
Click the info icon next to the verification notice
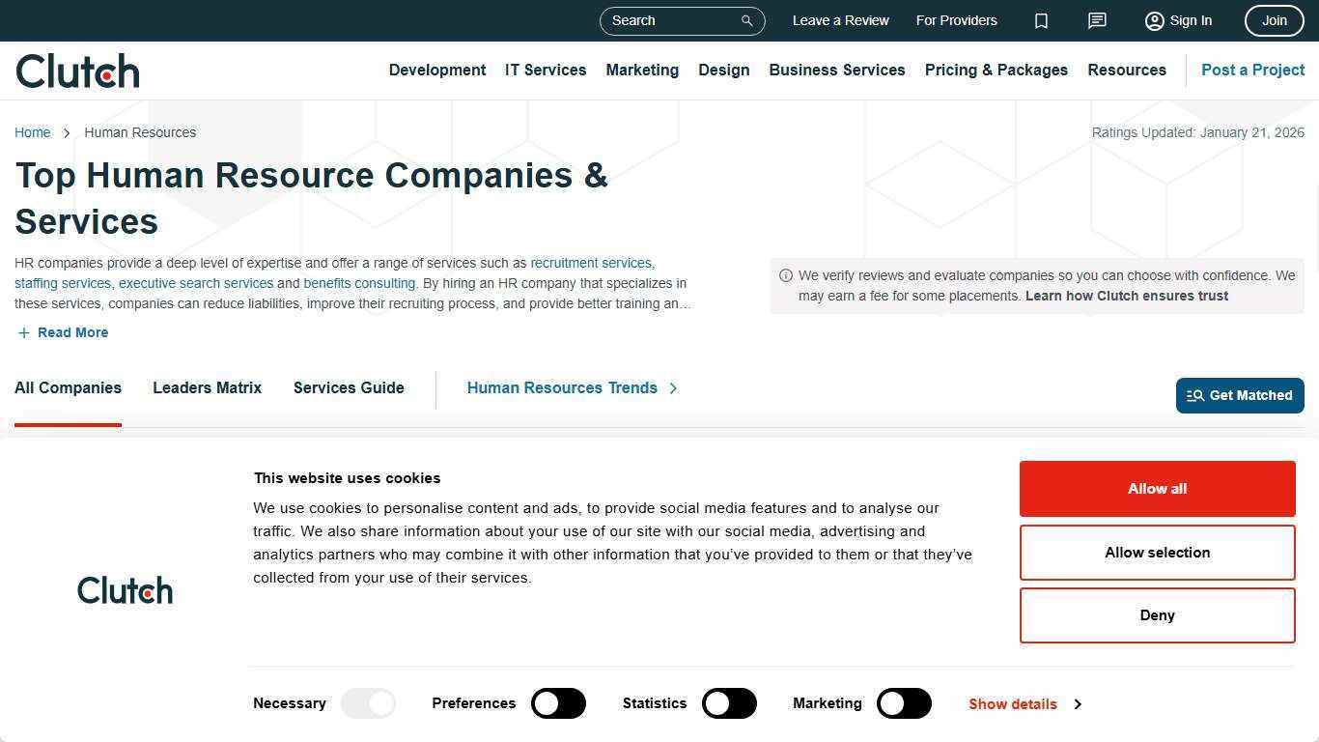tap(786, 275)
